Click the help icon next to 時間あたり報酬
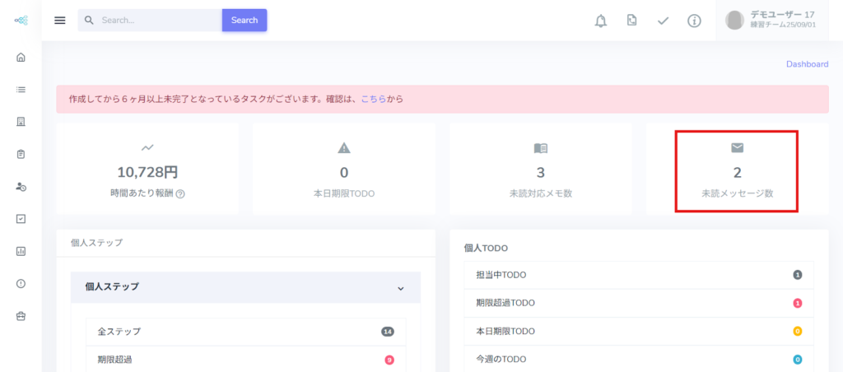This screenshot has height=372, width=843. 180,194
